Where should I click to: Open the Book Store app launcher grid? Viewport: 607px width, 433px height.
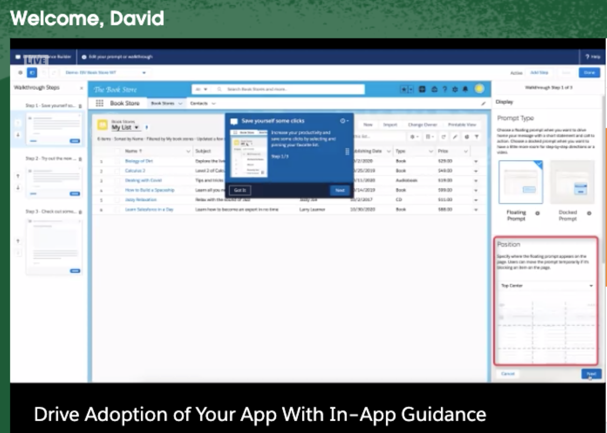100,104
